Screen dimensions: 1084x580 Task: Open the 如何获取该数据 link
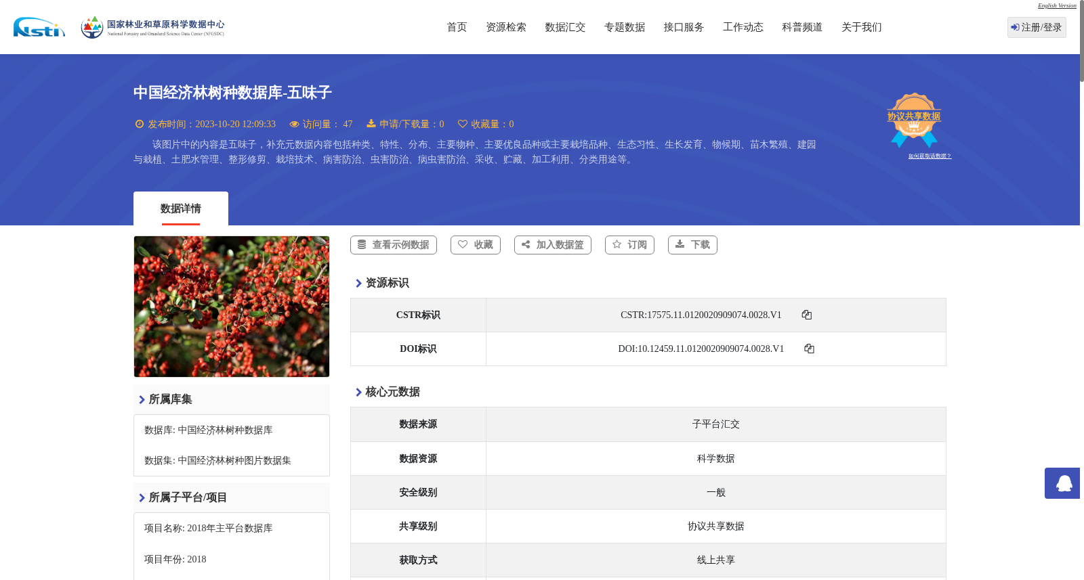930,156
